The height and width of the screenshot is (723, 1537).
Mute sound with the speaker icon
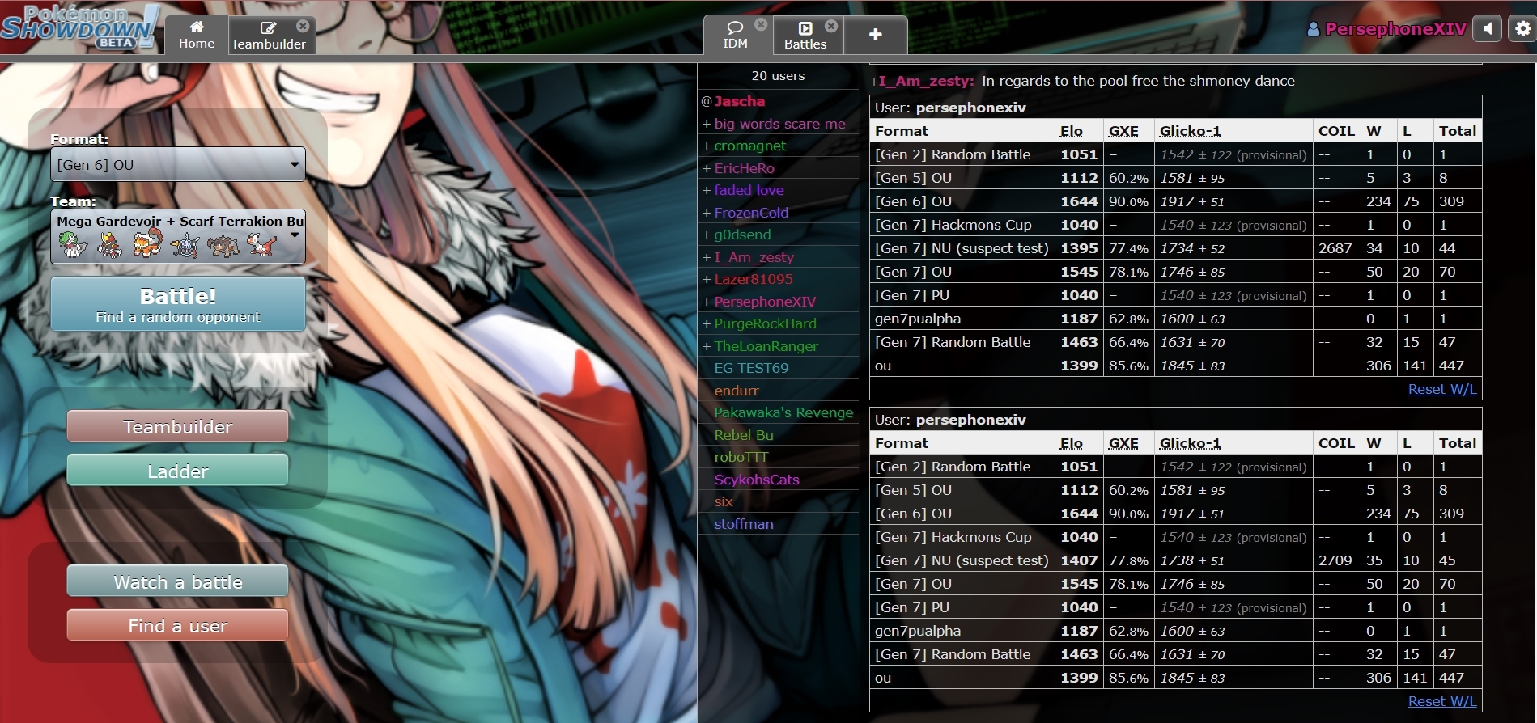(1487, 28)
